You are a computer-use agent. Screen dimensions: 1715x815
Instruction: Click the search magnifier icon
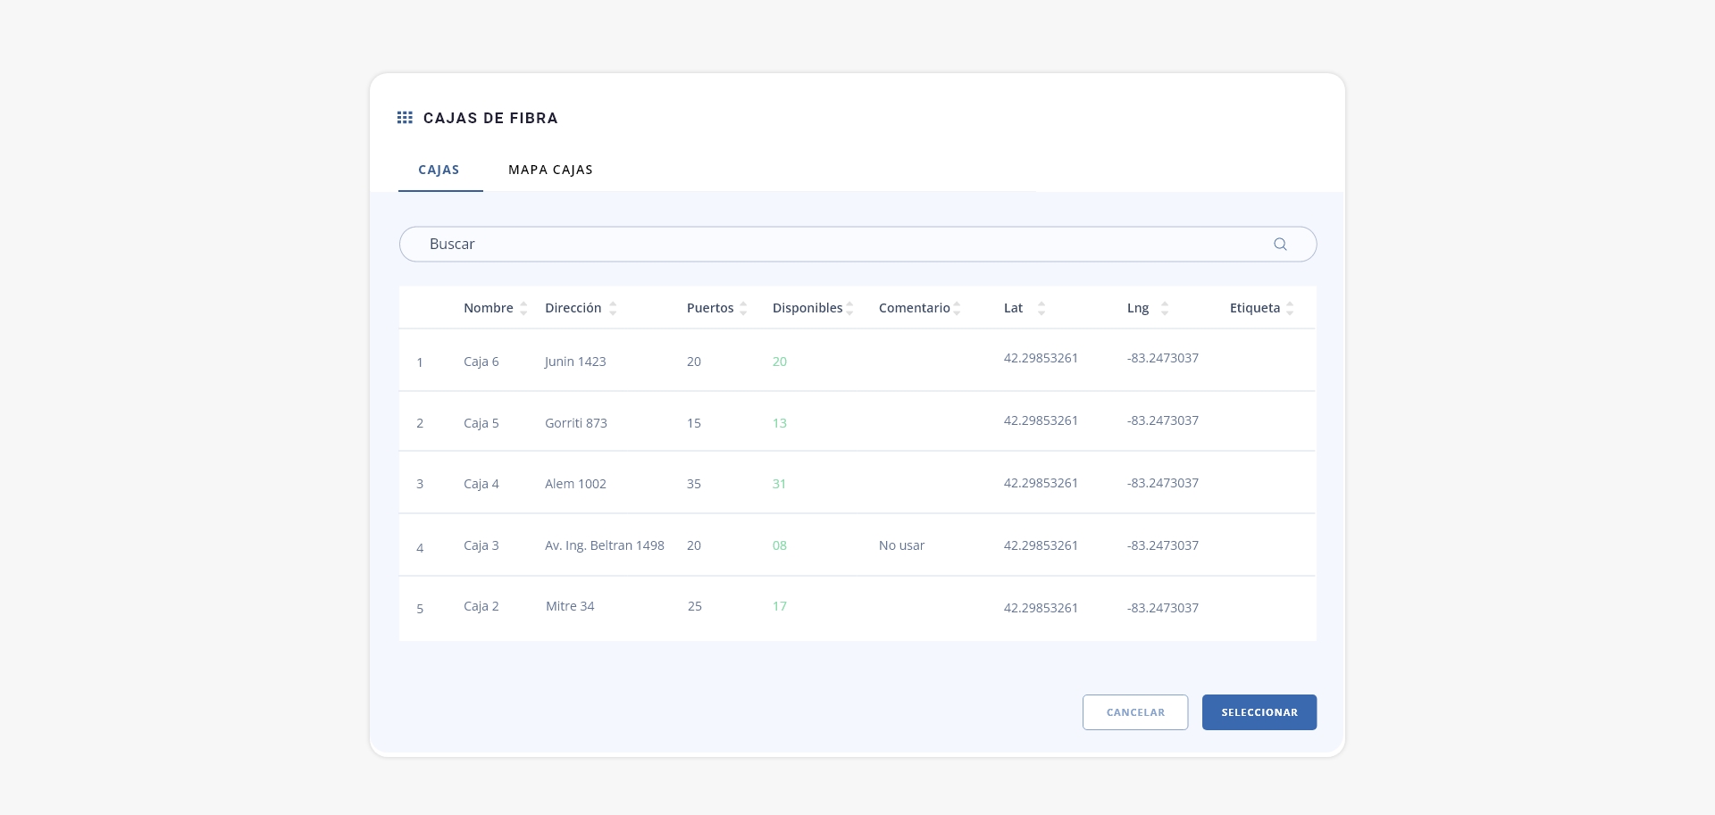(x=1280, y=244)
